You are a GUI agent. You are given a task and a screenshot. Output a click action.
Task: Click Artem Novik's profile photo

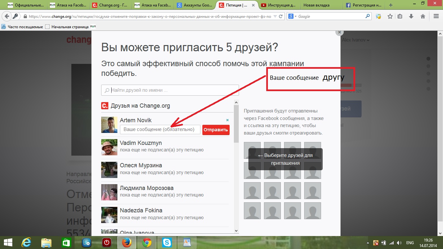click(x=109, y=125)
